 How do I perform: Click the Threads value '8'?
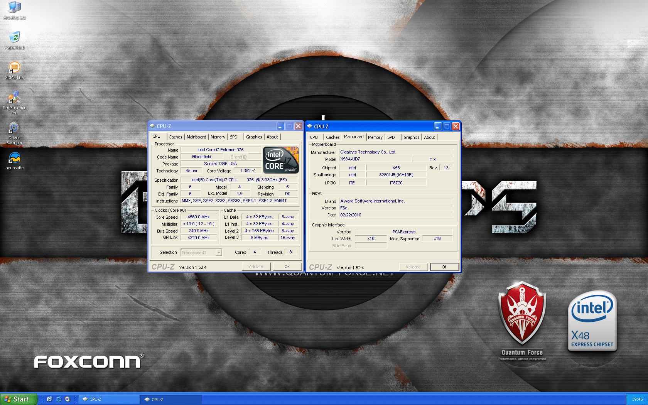point(290,252)
